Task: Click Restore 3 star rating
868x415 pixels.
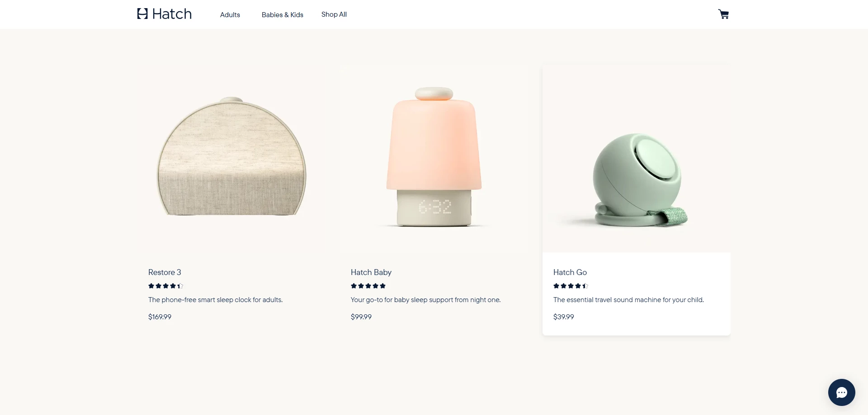Action: click(x=165, y=286)
